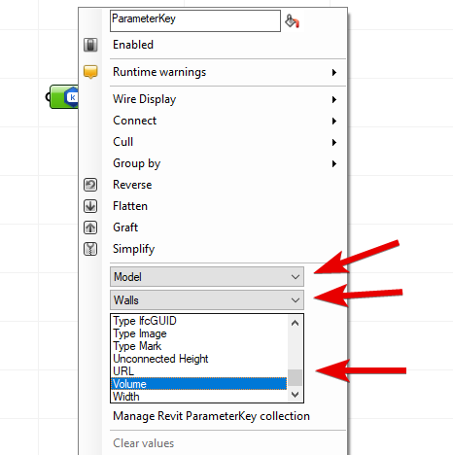Screen dimensions: 453x455
Task: Click the Reverse icon
Action: coord(90,185)
